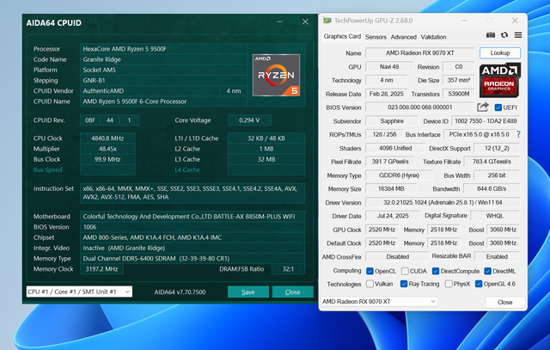Click the Multiplier value 48.45x
550x350 pixels.
[x=107, y=149]
